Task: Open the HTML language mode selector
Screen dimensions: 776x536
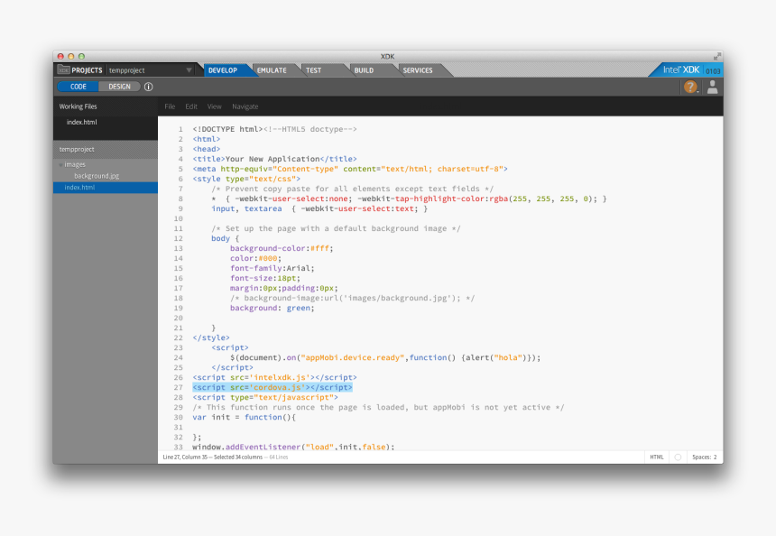Action: coord(657,457)
